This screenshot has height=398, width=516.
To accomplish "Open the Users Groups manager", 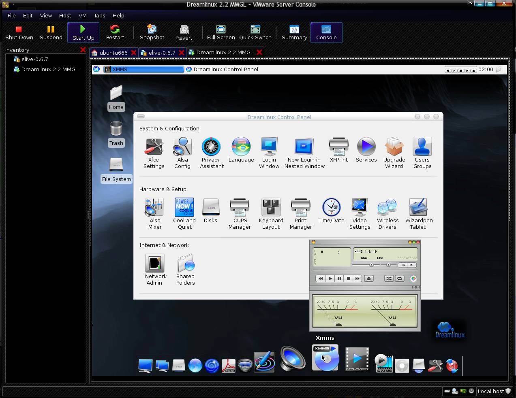I will (422, 153).
